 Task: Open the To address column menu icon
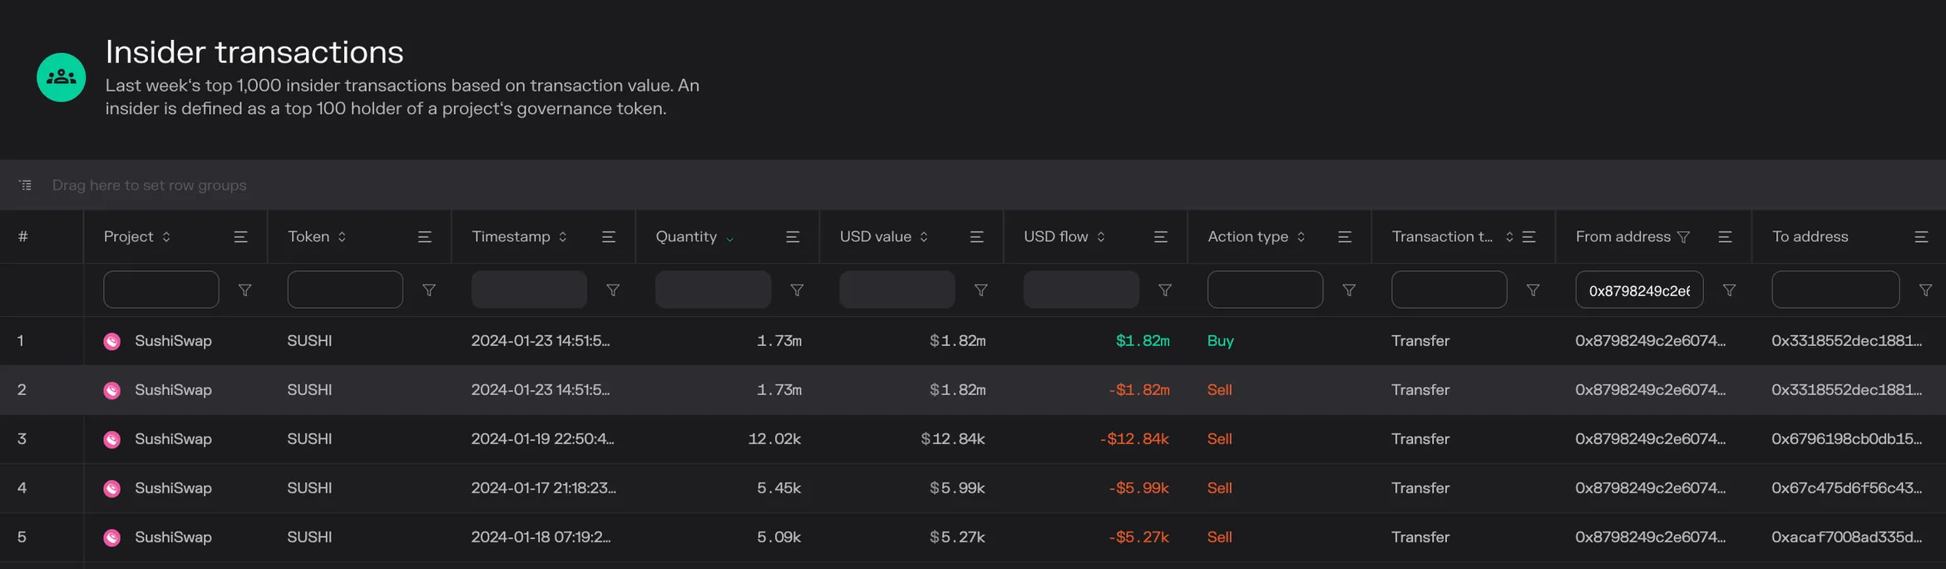(x=1921, y=237)
